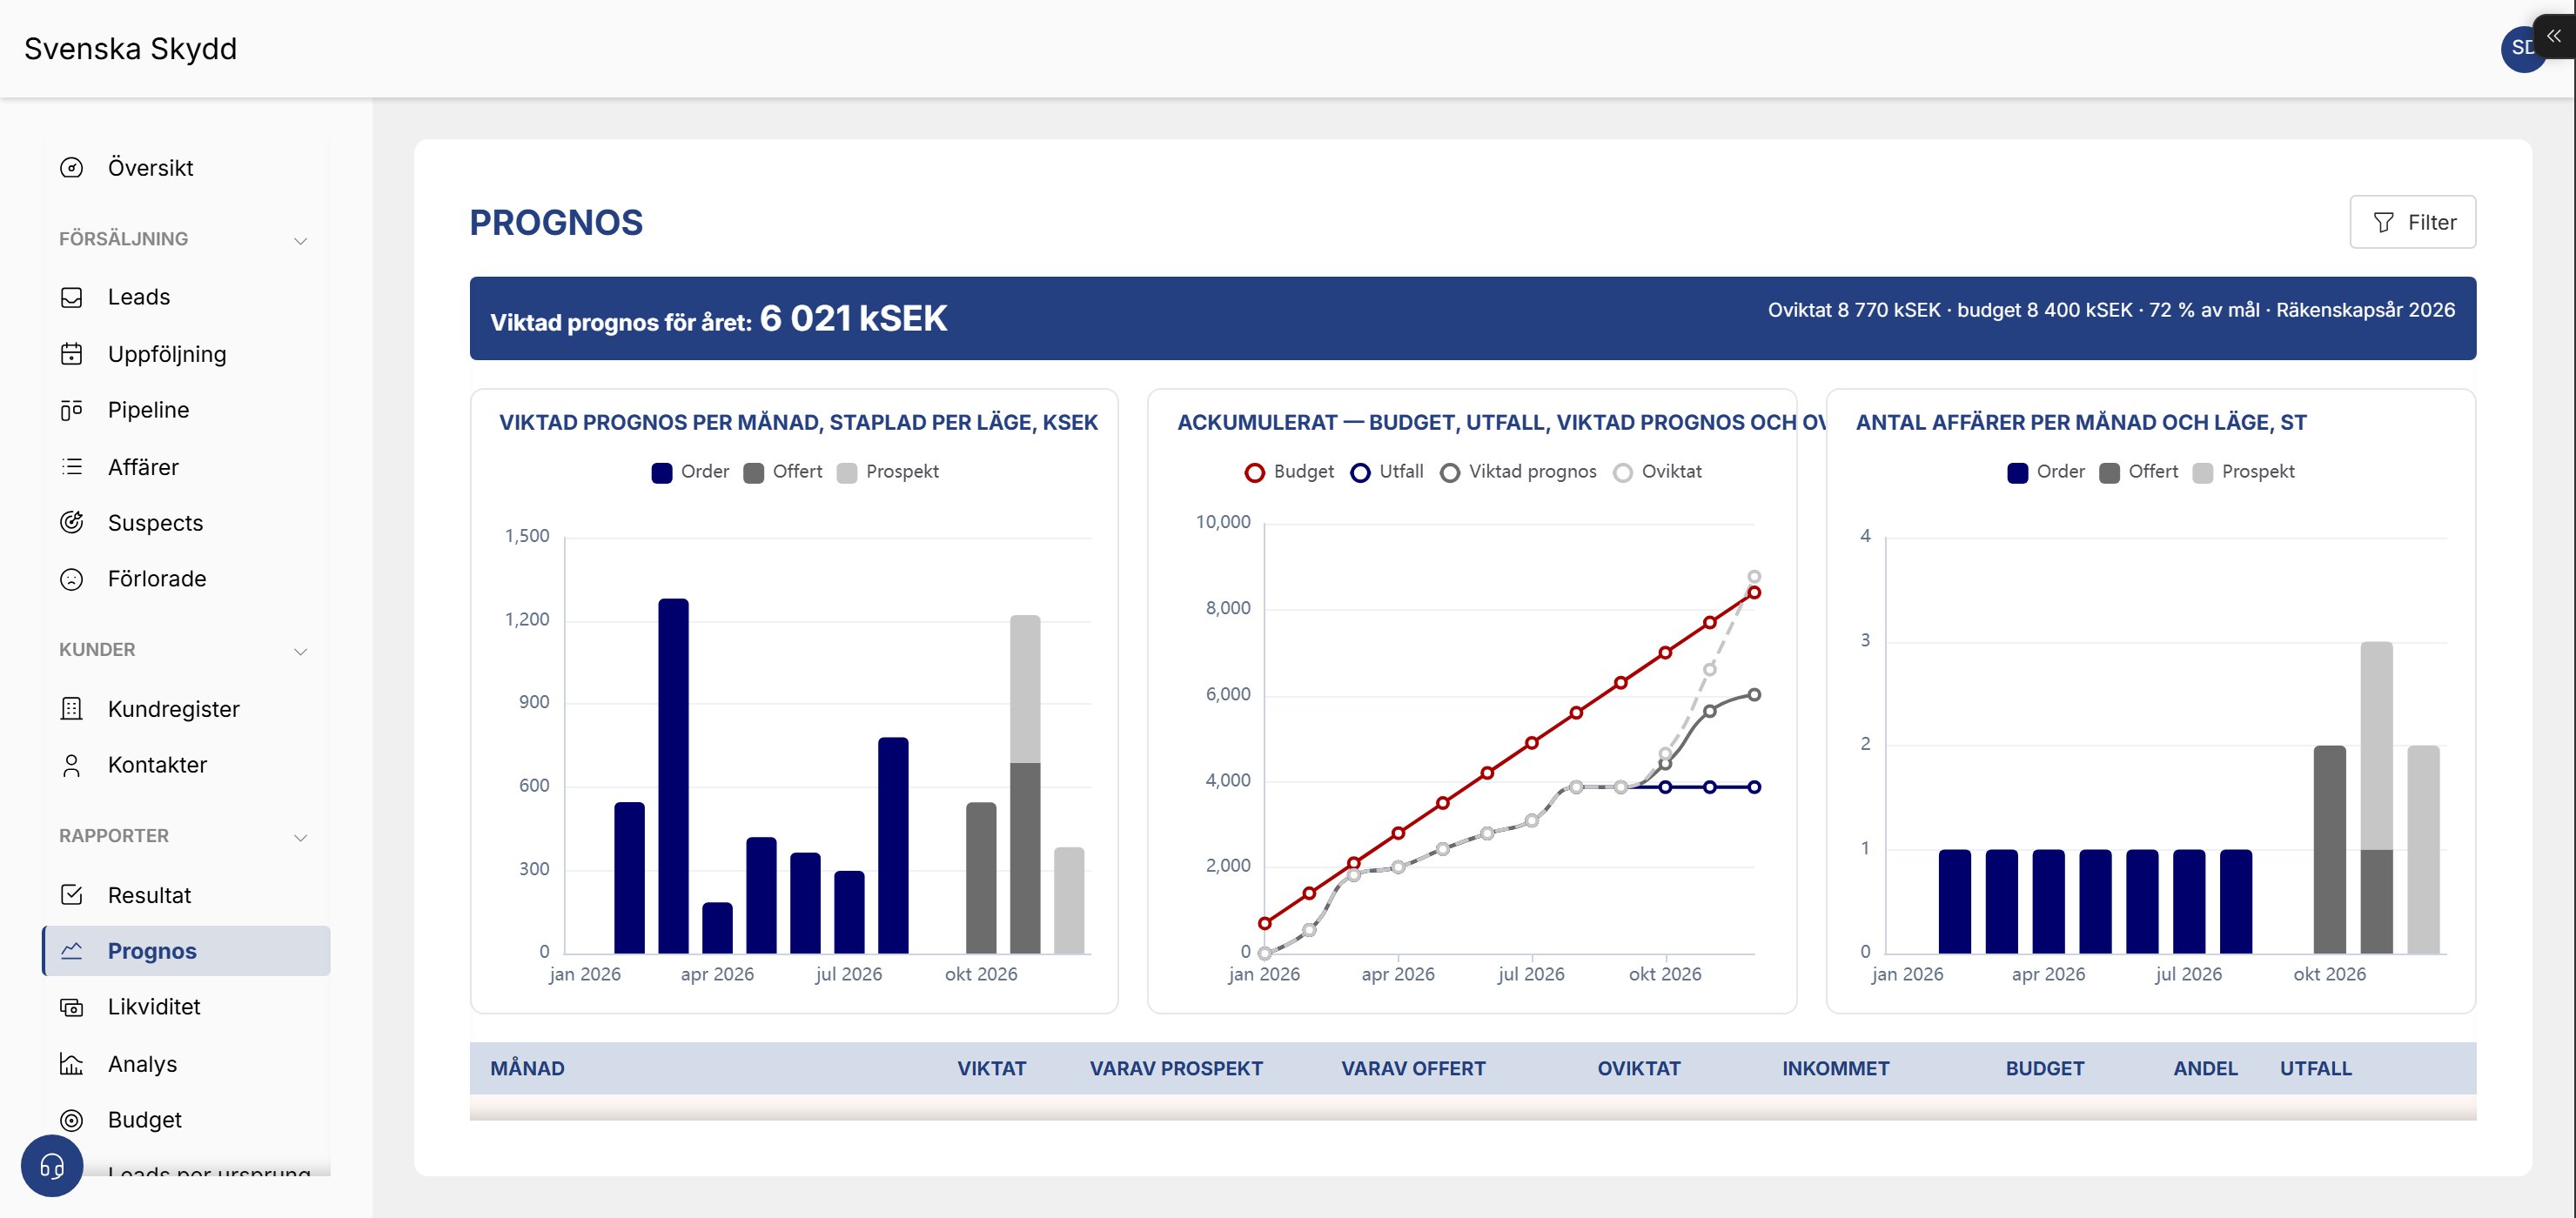Toggle Utfall line in accumulated chart
This screenshot has height=1218, width=2576.
1387,472
